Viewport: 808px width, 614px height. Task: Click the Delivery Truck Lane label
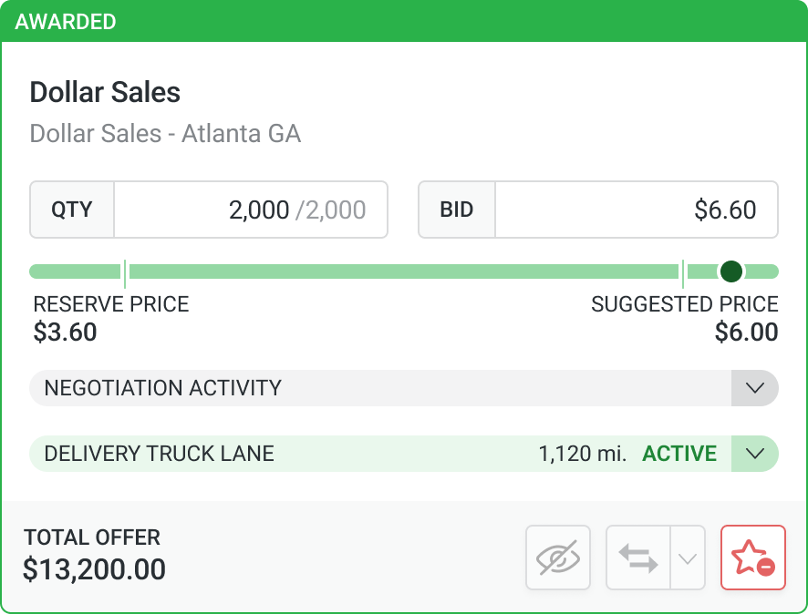pyautogui.click(x=160, y=454)
